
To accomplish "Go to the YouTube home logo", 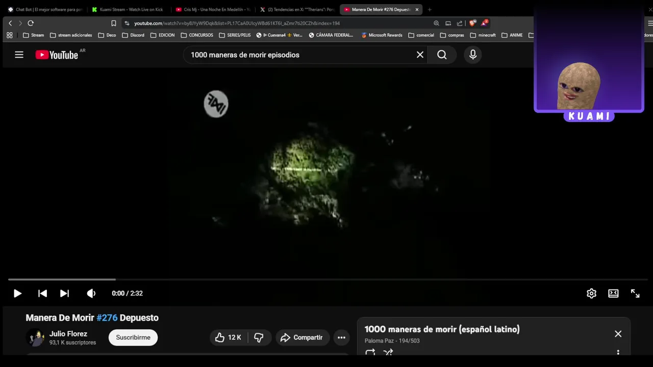I will coord(57,55).
